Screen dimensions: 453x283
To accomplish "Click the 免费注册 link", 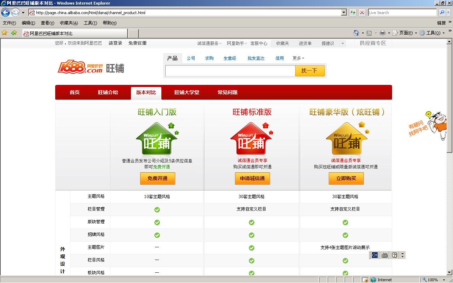I will click(137, 43).
